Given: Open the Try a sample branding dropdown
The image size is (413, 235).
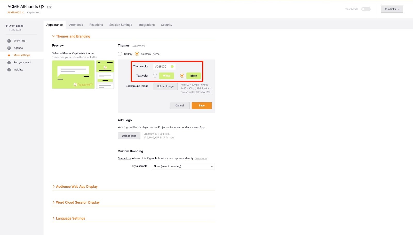Looking at the screenshot, I should coord(183,166).
